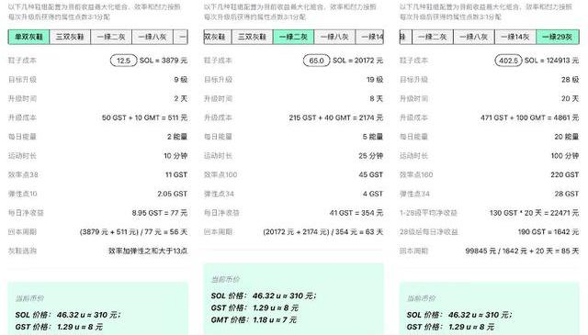Click the highlighted 一绿29灰 tab

tap(558, 37)
